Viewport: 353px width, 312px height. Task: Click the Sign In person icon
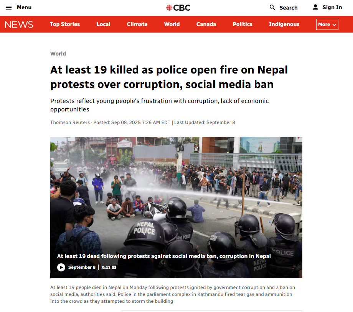click(x=315, y=7)
